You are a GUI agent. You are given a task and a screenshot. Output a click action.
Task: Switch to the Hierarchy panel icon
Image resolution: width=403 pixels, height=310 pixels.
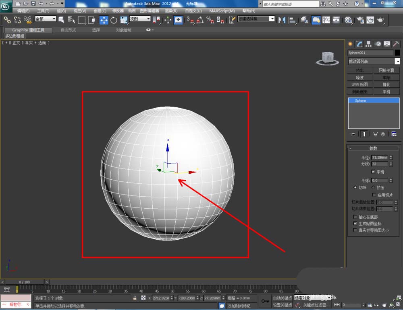pyautogui.click(x=369, y=44)
